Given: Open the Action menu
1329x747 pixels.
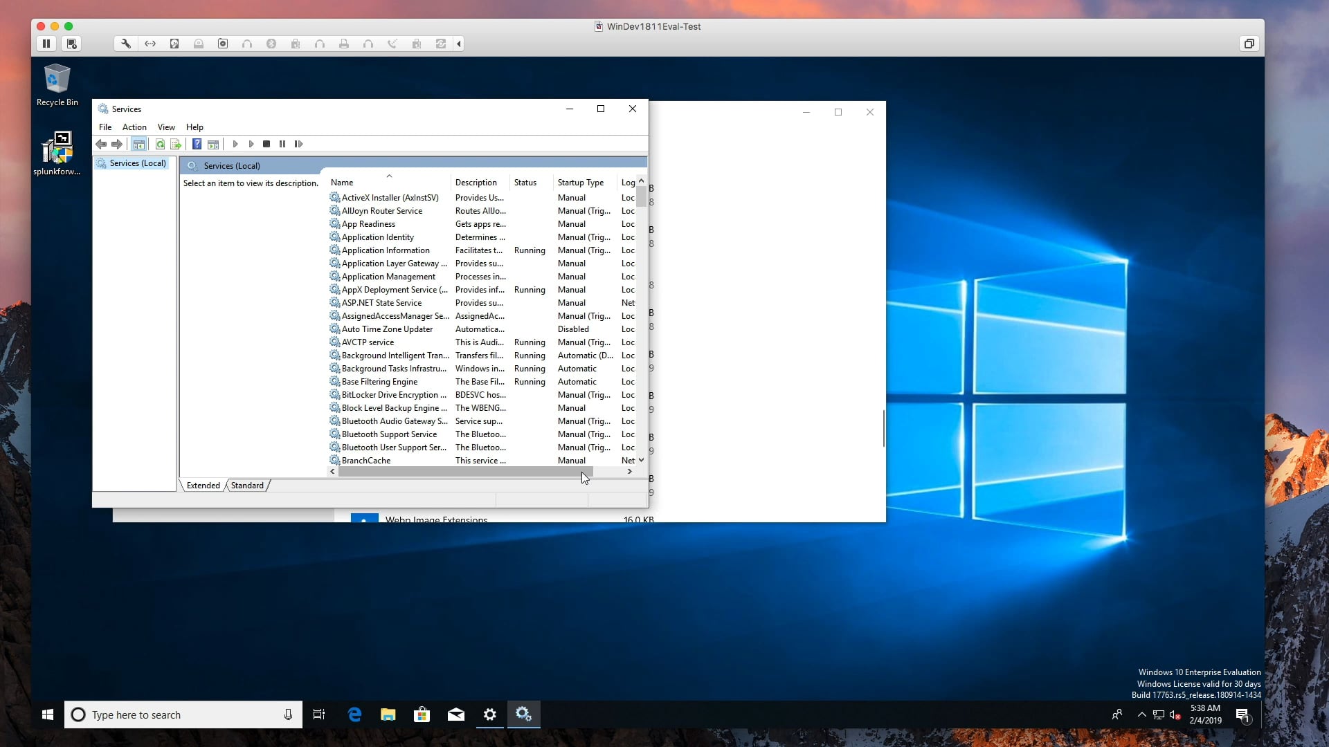Looking at the screenshot, I should [x=134, y=127].
